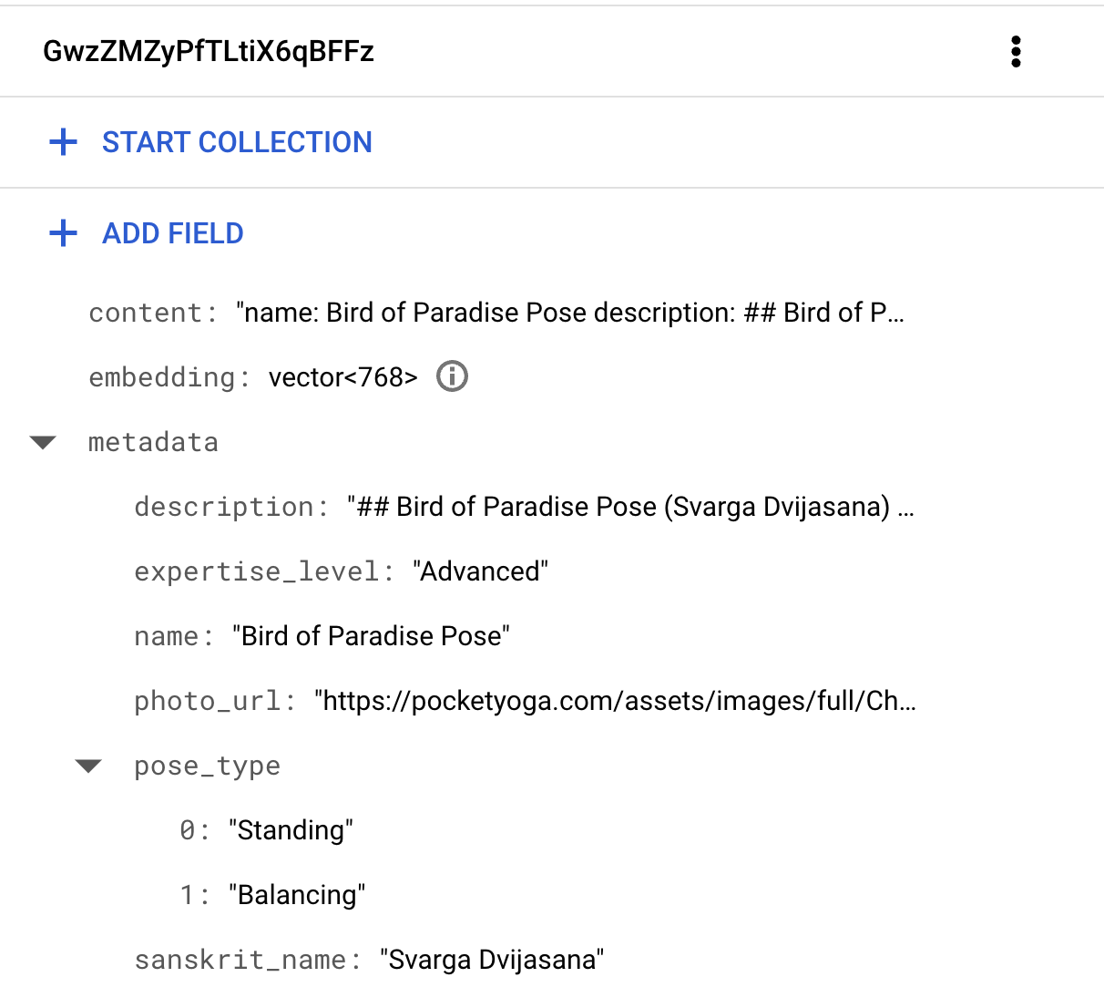
Task: Click the plus icon beside START COLLECTION
Action: pos(63,142)
